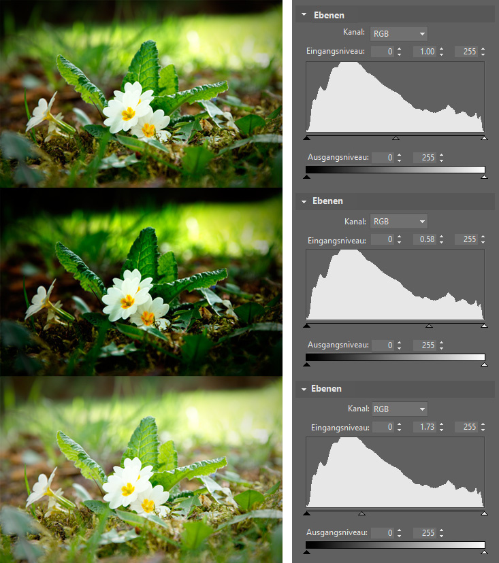Click stepper beside Ausgangsniveau 255 in gamma 1.73 panel
This screenshot has width=499, height=563.
442,533
